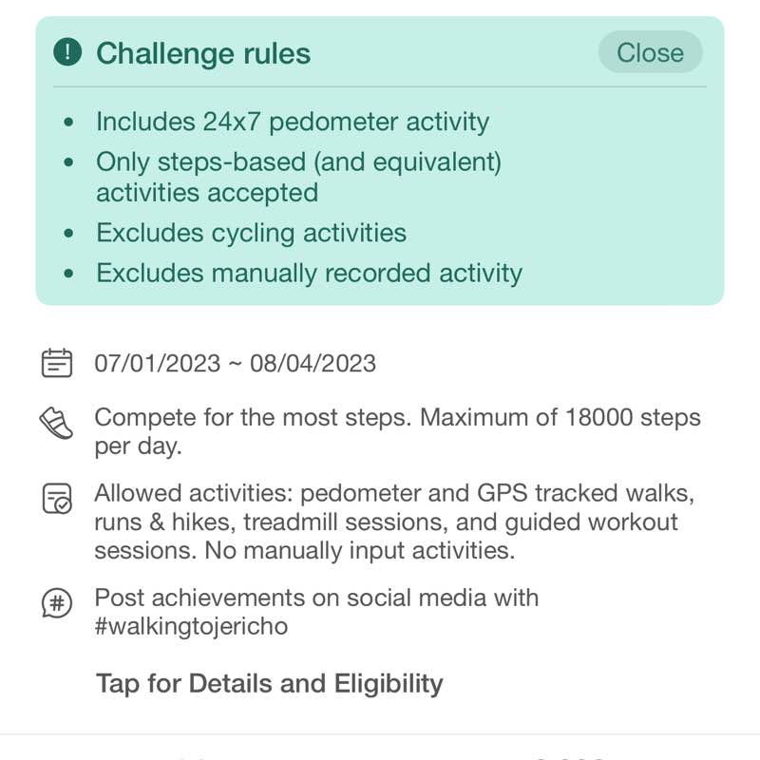This screenshot has width=760, height=760.
Task: Close the Challenge rules panel
Action: click(650, 52)
